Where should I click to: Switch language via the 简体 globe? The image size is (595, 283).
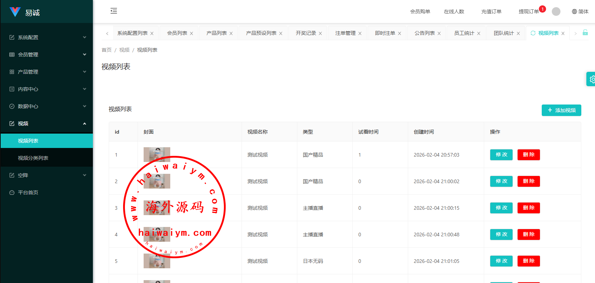pyautogui.click(x=580, y=11)
